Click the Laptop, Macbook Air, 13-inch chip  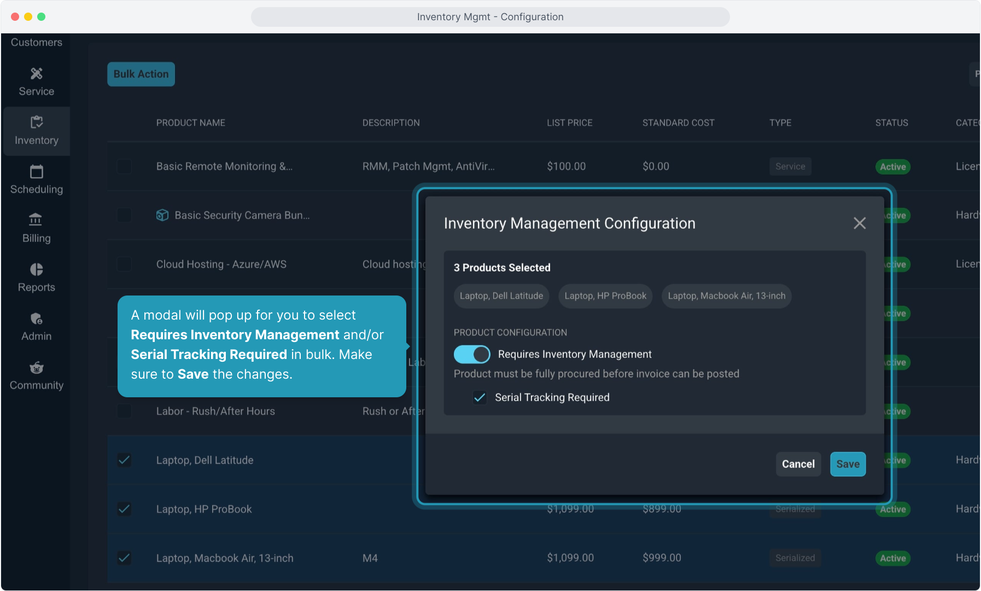point(726,296)
